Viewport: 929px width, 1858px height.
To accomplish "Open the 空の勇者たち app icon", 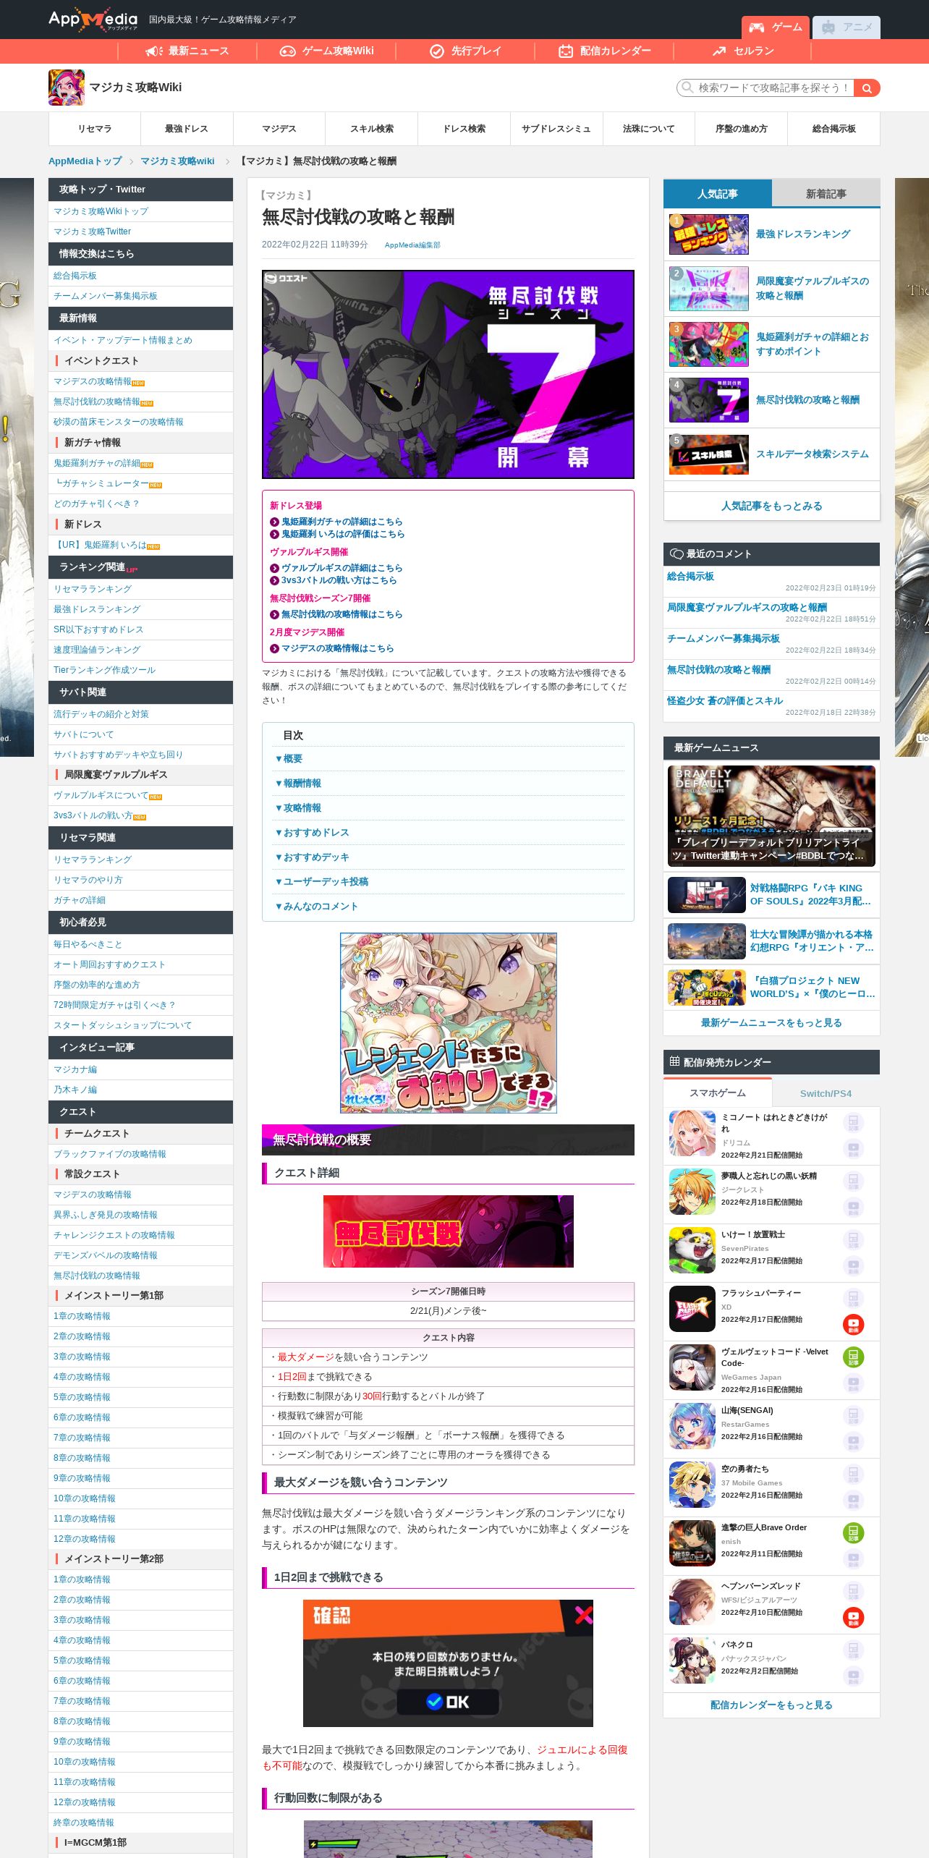I will pos(692,1485).
